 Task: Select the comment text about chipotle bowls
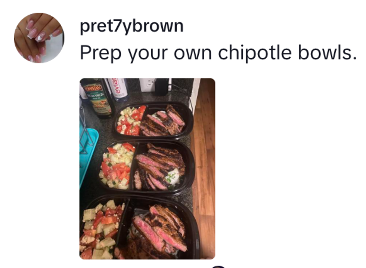pos(218,53)
